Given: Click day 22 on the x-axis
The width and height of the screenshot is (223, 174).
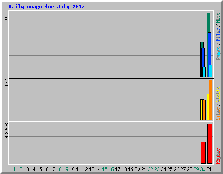Looking at the screenshot, I should click(150, 169).
